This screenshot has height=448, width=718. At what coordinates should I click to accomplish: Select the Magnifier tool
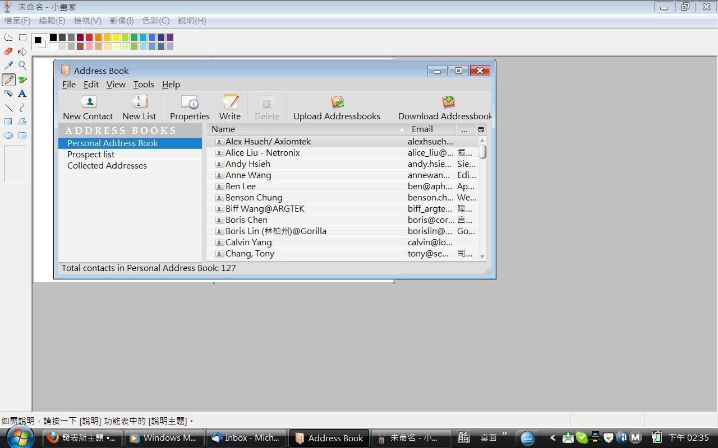coord(22,66)
